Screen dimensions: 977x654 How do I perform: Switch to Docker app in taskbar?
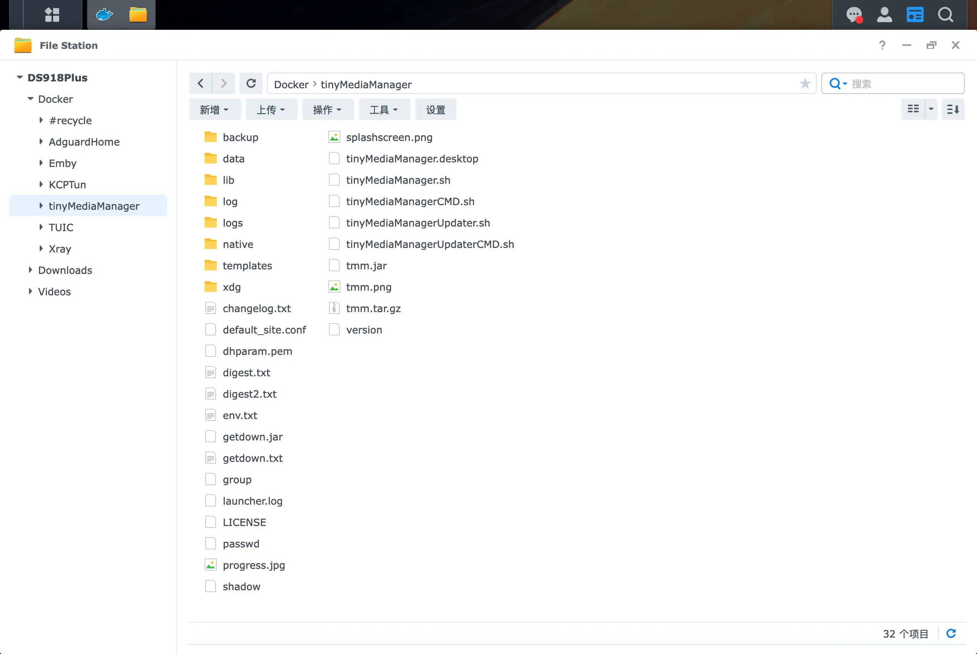click(x=104, y=15)
